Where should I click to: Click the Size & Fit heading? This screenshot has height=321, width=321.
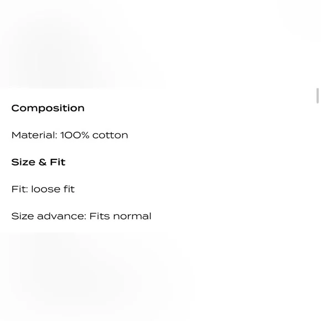[38, 162]
